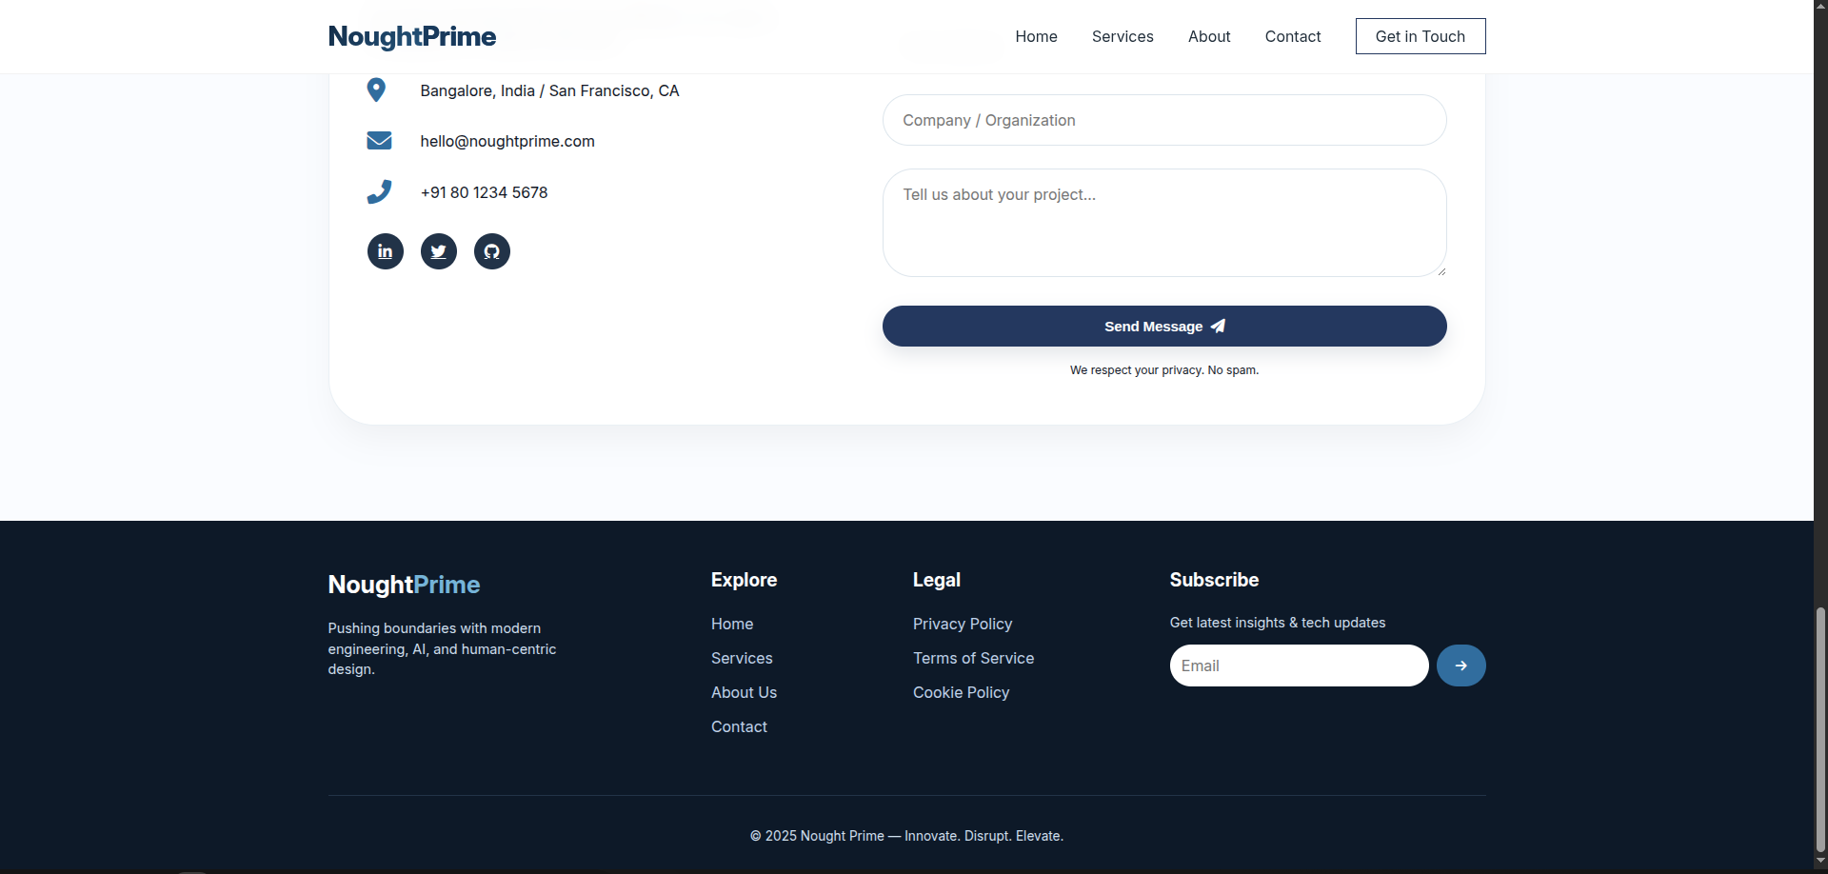Click the Send Message button

[1163, 326]
